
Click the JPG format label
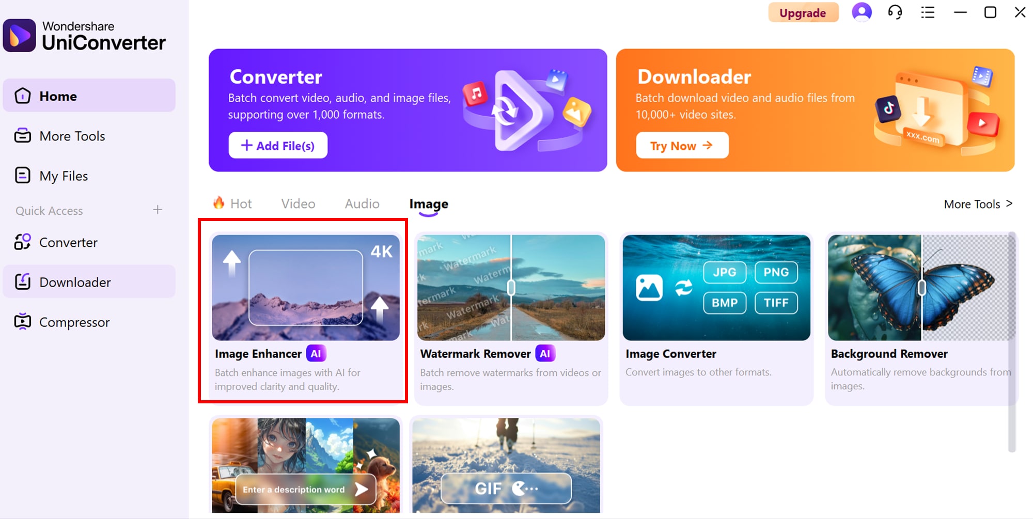pyautogui.click(x=725, y=272)
